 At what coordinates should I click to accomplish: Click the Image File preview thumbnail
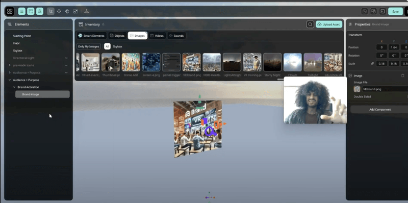coord(356,89)
